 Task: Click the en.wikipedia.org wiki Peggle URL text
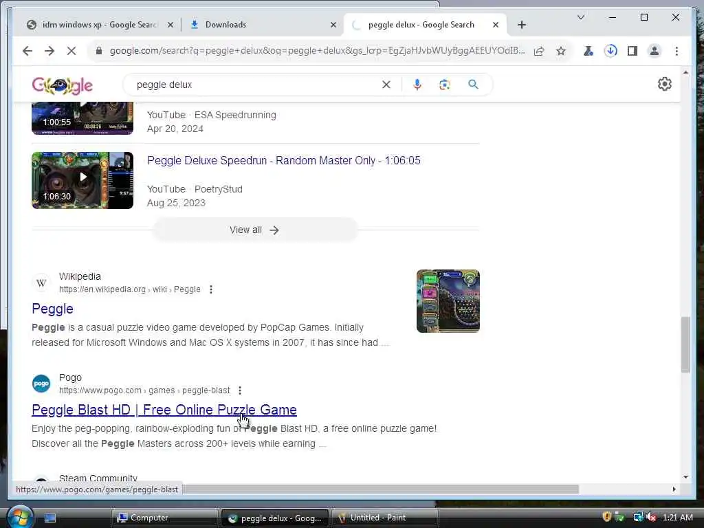coord(130,289)
